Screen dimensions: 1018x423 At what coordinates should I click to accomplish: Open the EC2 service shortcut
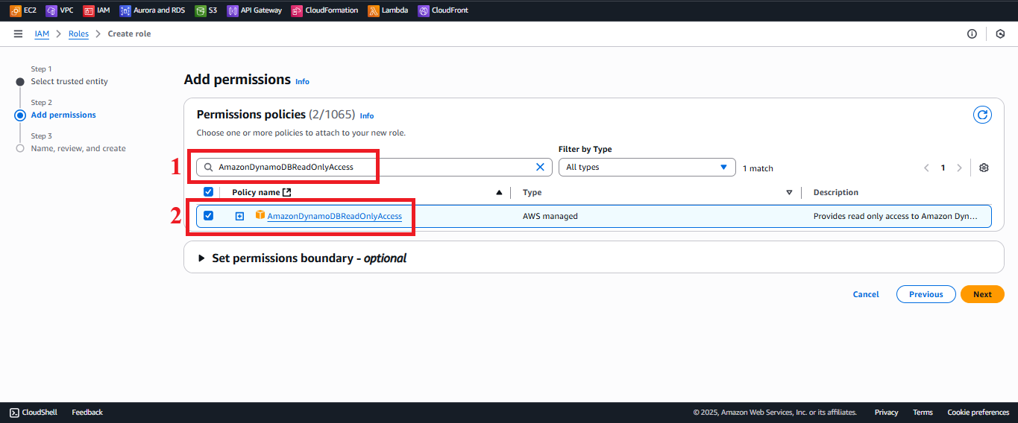(23, 10)
